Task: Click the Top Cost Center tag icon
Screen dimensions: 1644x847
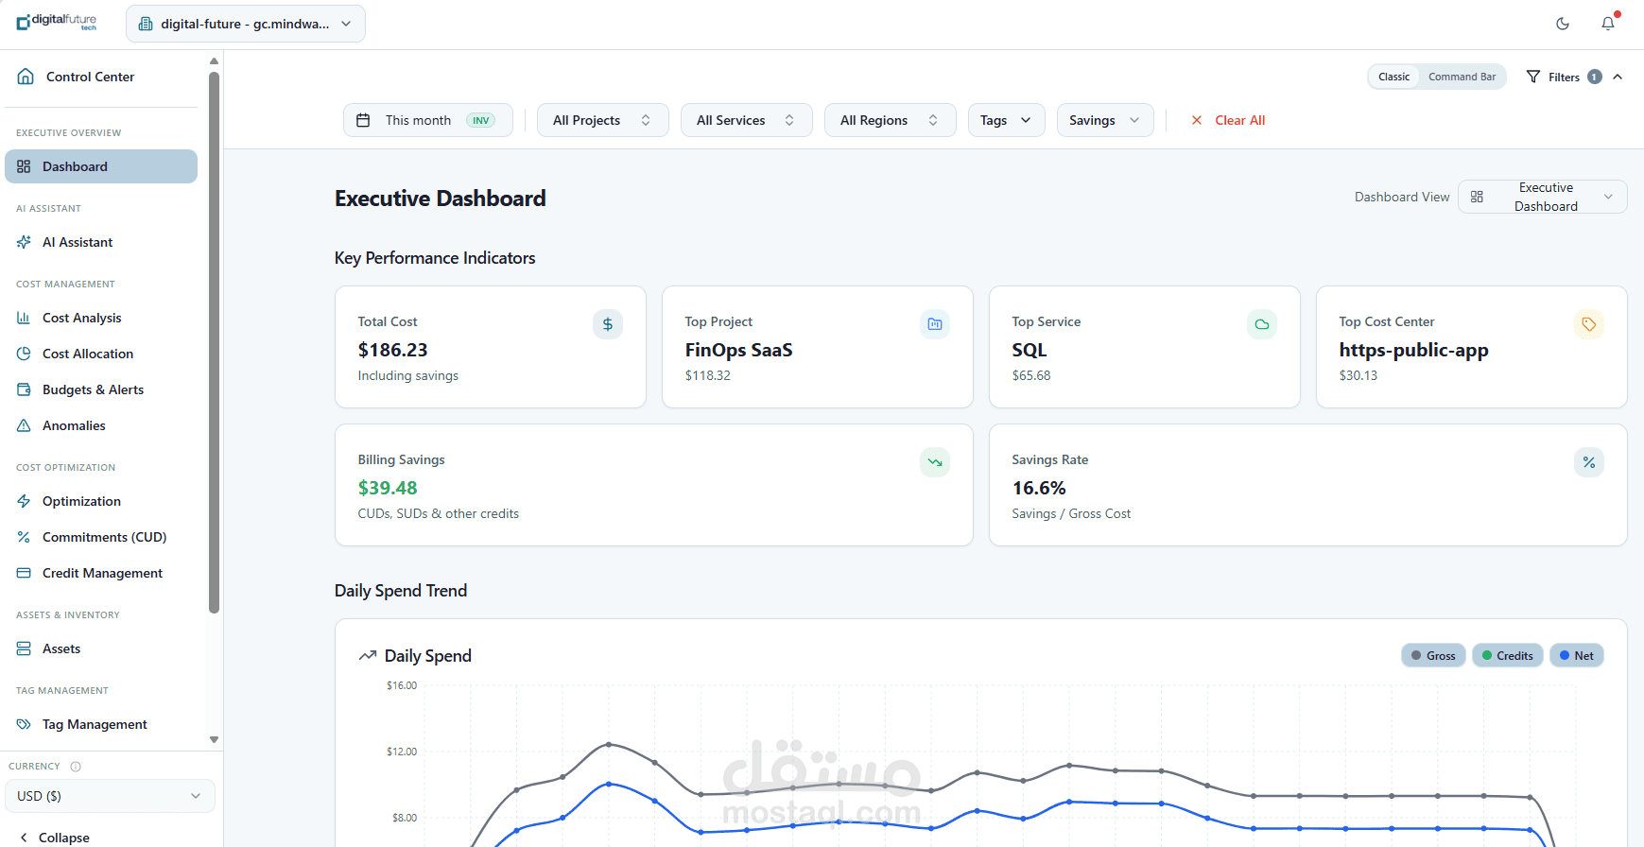Action: (1589, 324)
